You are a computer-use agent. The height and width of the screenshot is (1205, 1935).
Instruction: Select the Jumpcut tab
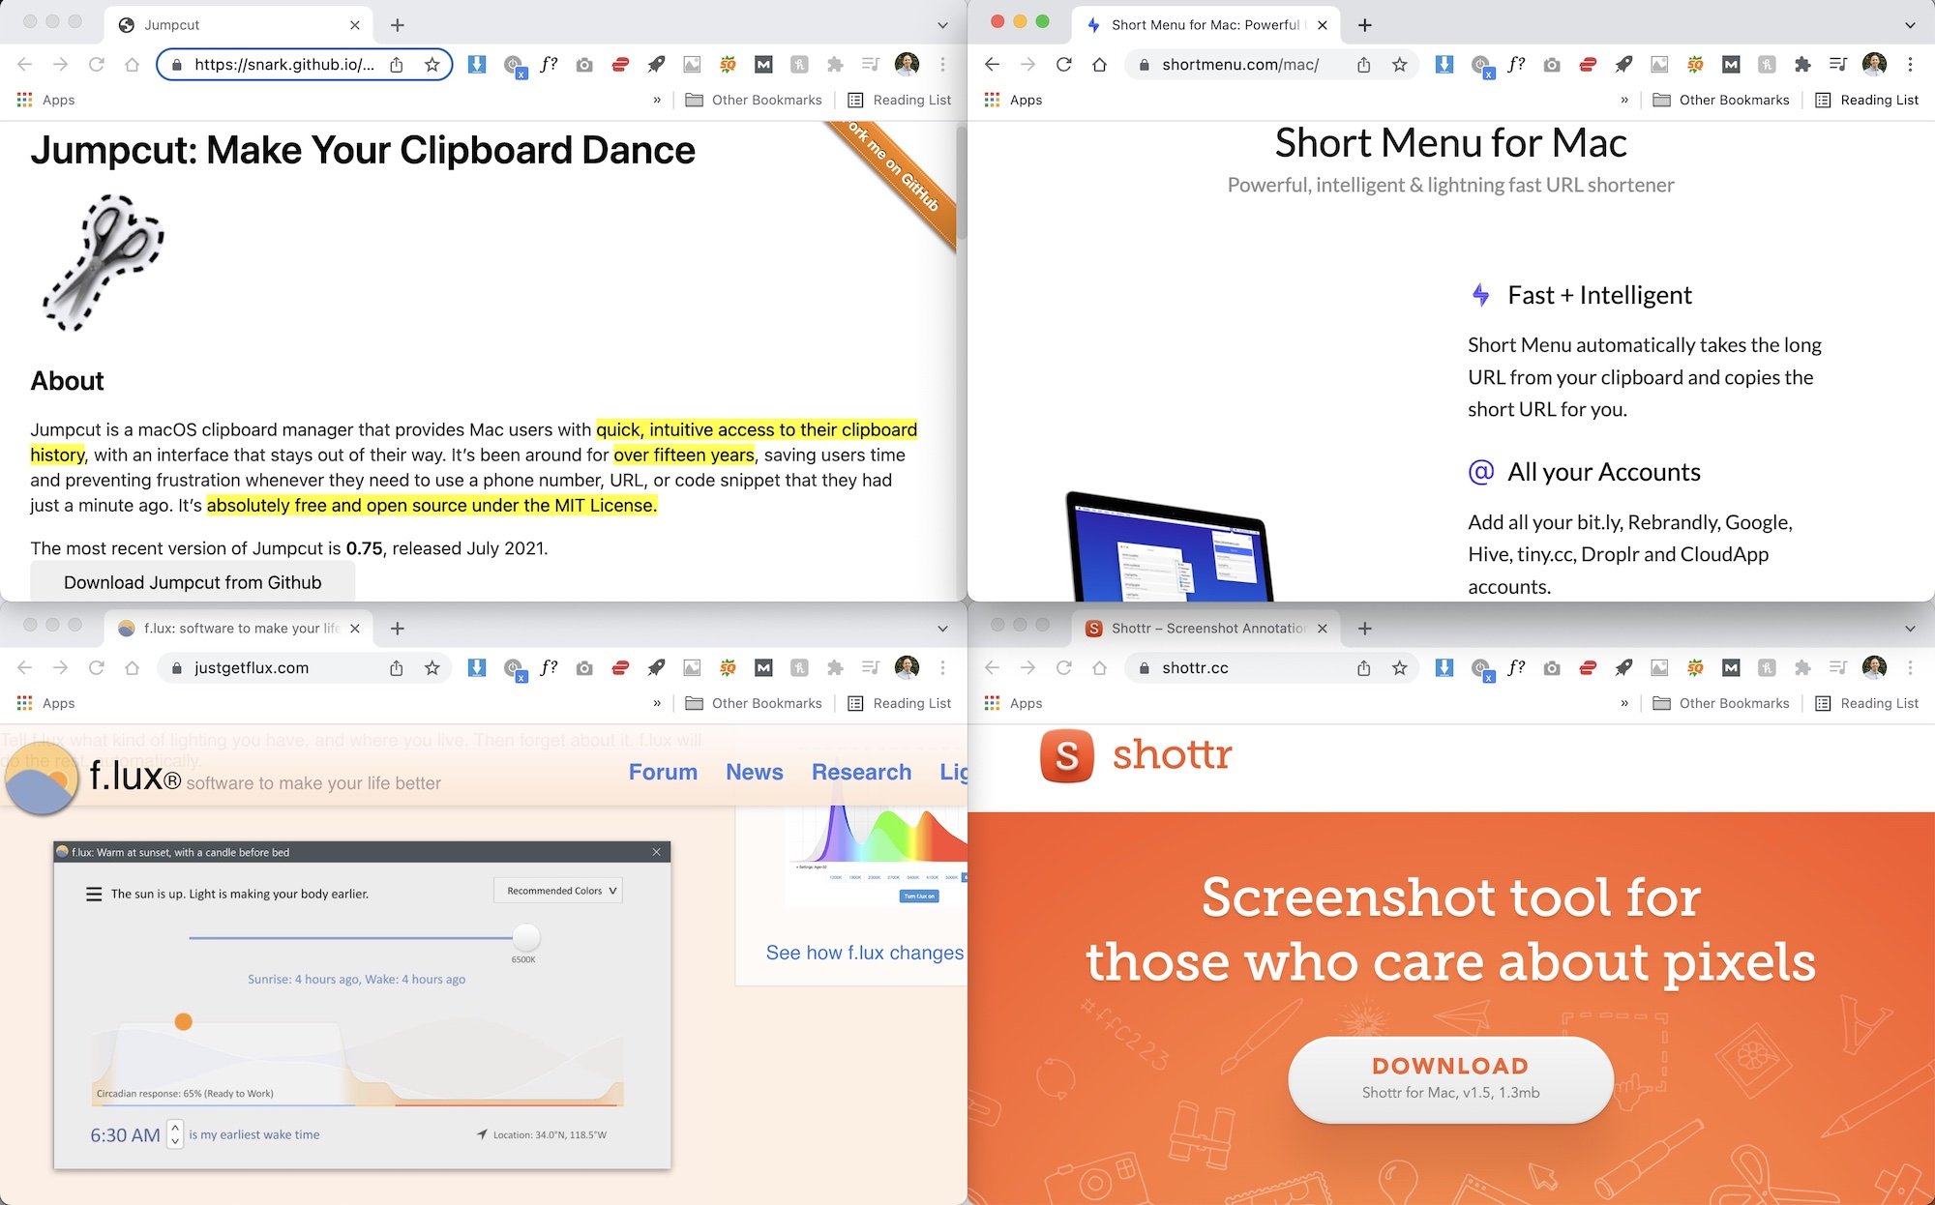(237, 25)
